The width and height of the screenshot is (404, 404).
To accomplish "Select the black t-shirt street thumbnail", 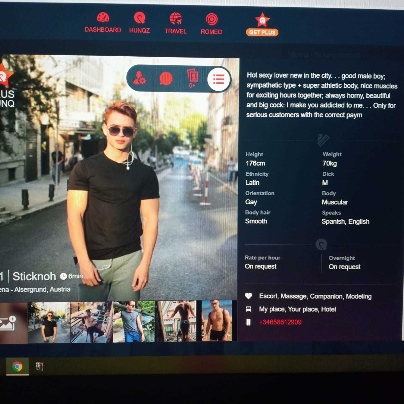I will [x=49, y=322].
